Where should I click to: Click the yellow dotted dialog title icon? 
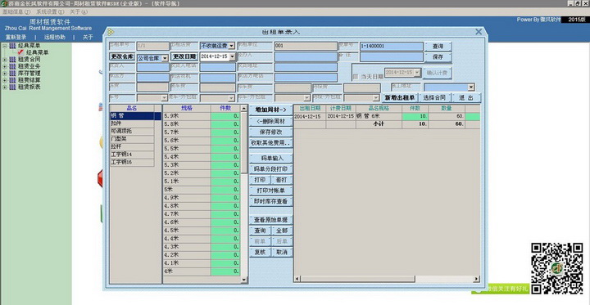(111, 32)
